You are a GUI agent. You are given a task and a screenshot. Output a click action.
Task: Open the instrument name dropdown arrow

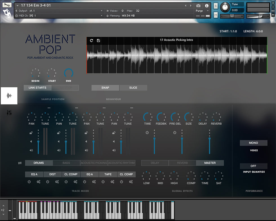tap(18, 6)
